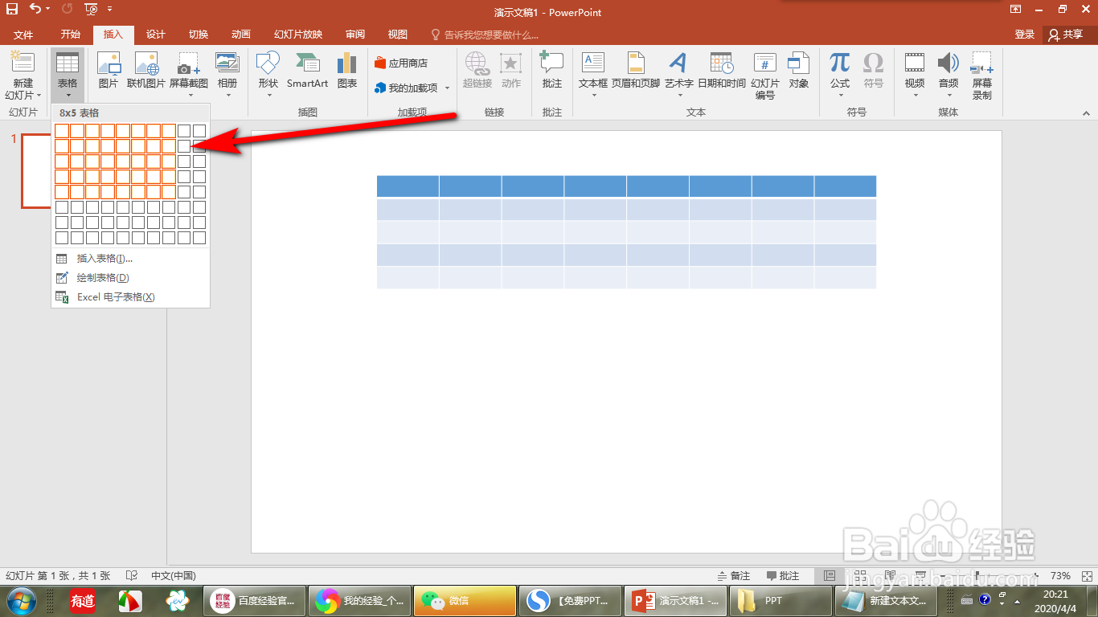The height and width of the screenshot is (617, 1098).
Task: Switch to the 设计 Design tab
Action: pyautogui.click(x=155, y=35)
